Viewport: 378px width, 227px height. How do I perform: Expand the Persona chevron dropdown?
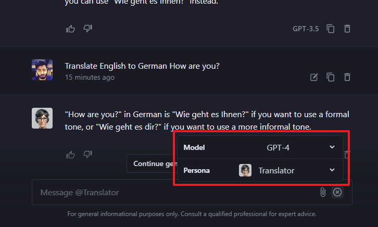[x=332, y=170]
